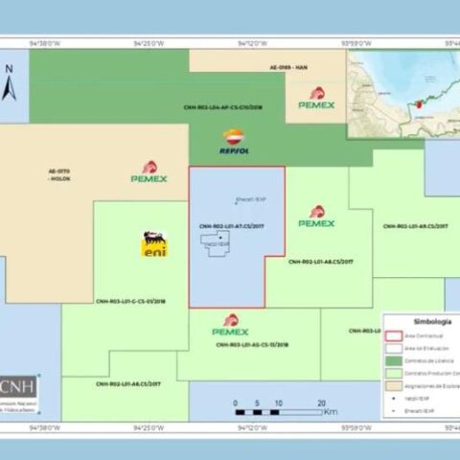Click the 94°25'0"W coordinate on the top edge

(149, 43)
